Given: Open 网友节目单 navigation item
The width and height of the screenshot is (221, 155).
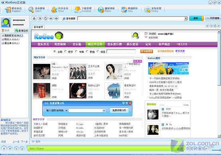Looking at the screenshot, I should 95,44.
